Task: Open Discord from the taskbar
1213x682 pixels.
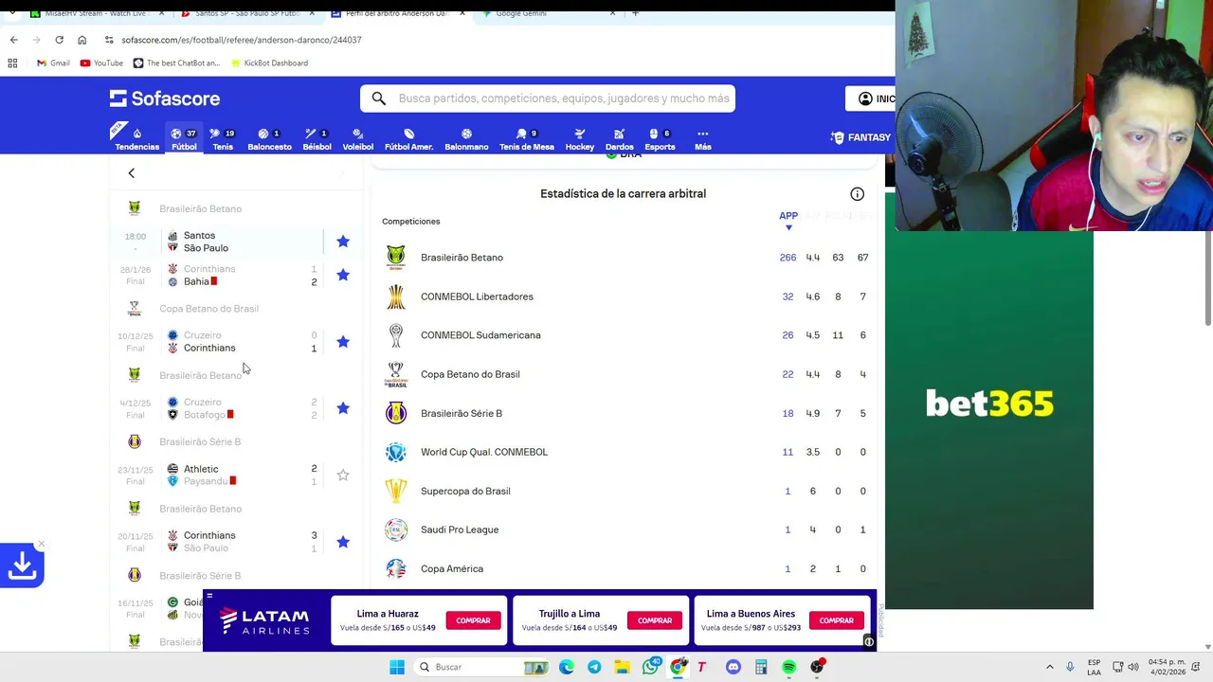Action: pyautogui.click(x=733, y=667)
